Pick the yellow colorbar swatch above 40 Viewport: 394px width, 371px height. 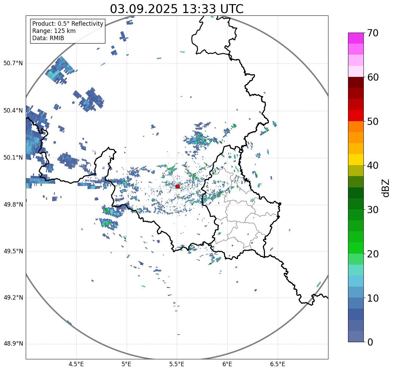point(356,160)
